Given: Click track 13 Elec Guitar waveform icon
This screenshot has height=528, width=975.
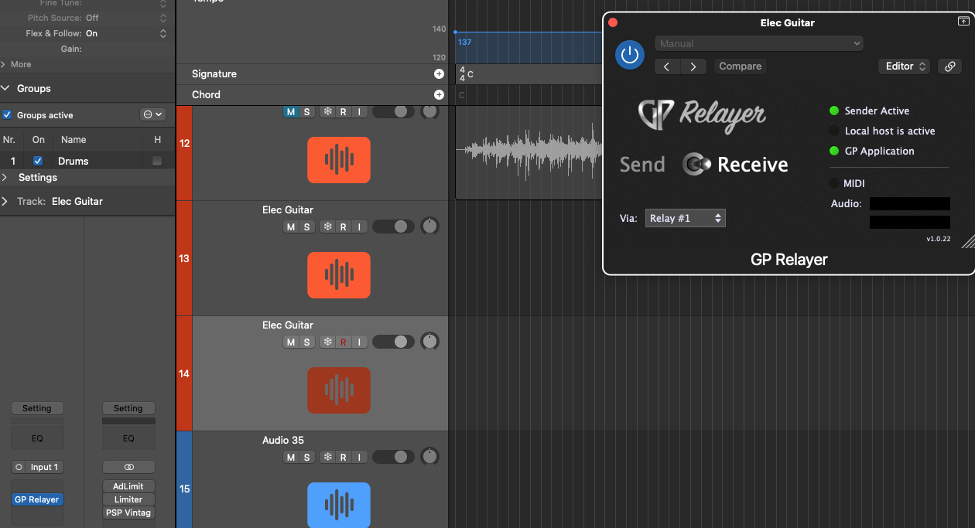Looking at the screenshot, I should pyautogui.click(x=338, y=275).
